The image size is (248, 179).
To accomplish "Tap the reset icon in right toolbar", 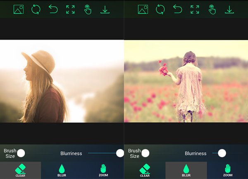I will [x=160, y=9].
